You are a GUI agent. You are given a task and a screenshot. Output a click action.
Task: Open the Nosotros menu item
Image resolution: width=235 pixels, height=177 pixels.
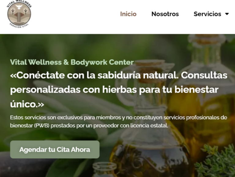(165, 14)
